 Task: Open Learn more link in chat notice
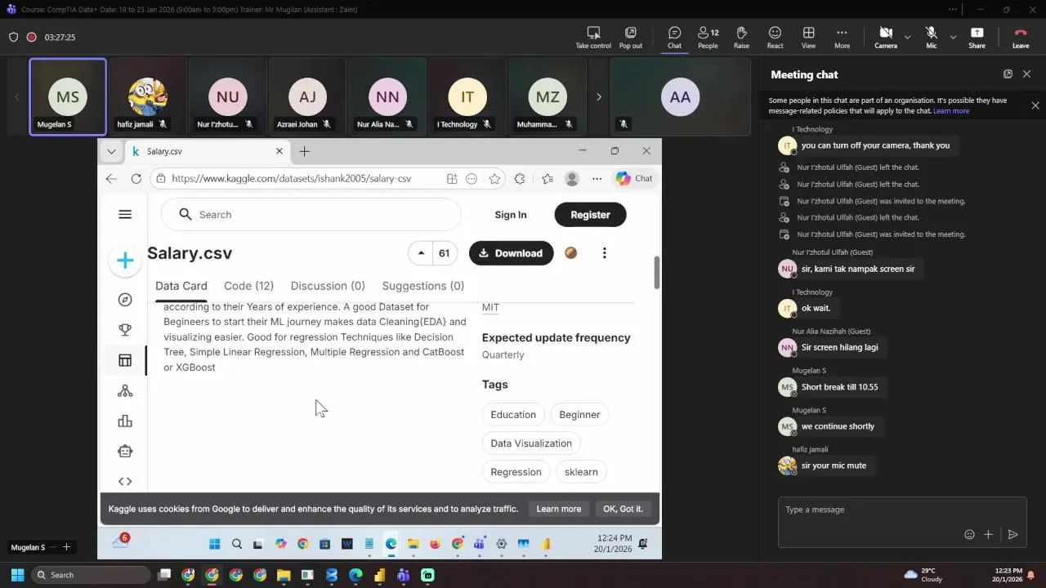coord(951,111)
